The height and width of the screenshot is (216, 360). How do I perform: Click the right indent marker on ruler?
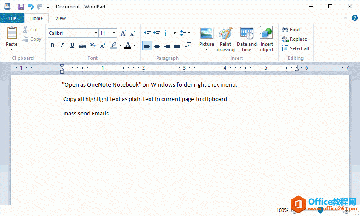click(x=297, y=69)
